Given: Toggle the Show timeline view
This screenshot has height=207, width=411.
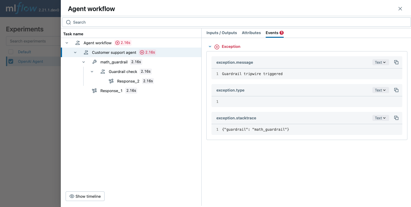Looking at the screenshot, I should pyautogui.click(x=85, y=196).
